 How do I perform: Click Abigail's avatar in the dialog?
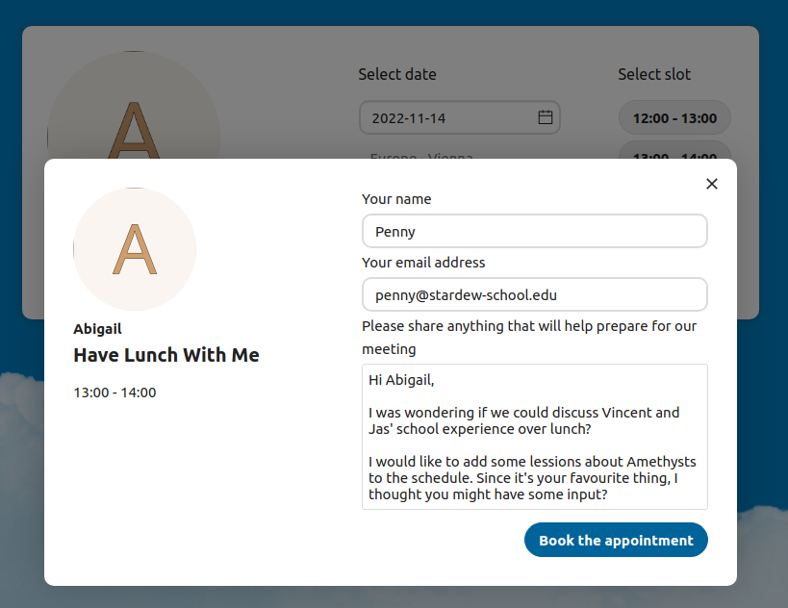tap(135, 248)
